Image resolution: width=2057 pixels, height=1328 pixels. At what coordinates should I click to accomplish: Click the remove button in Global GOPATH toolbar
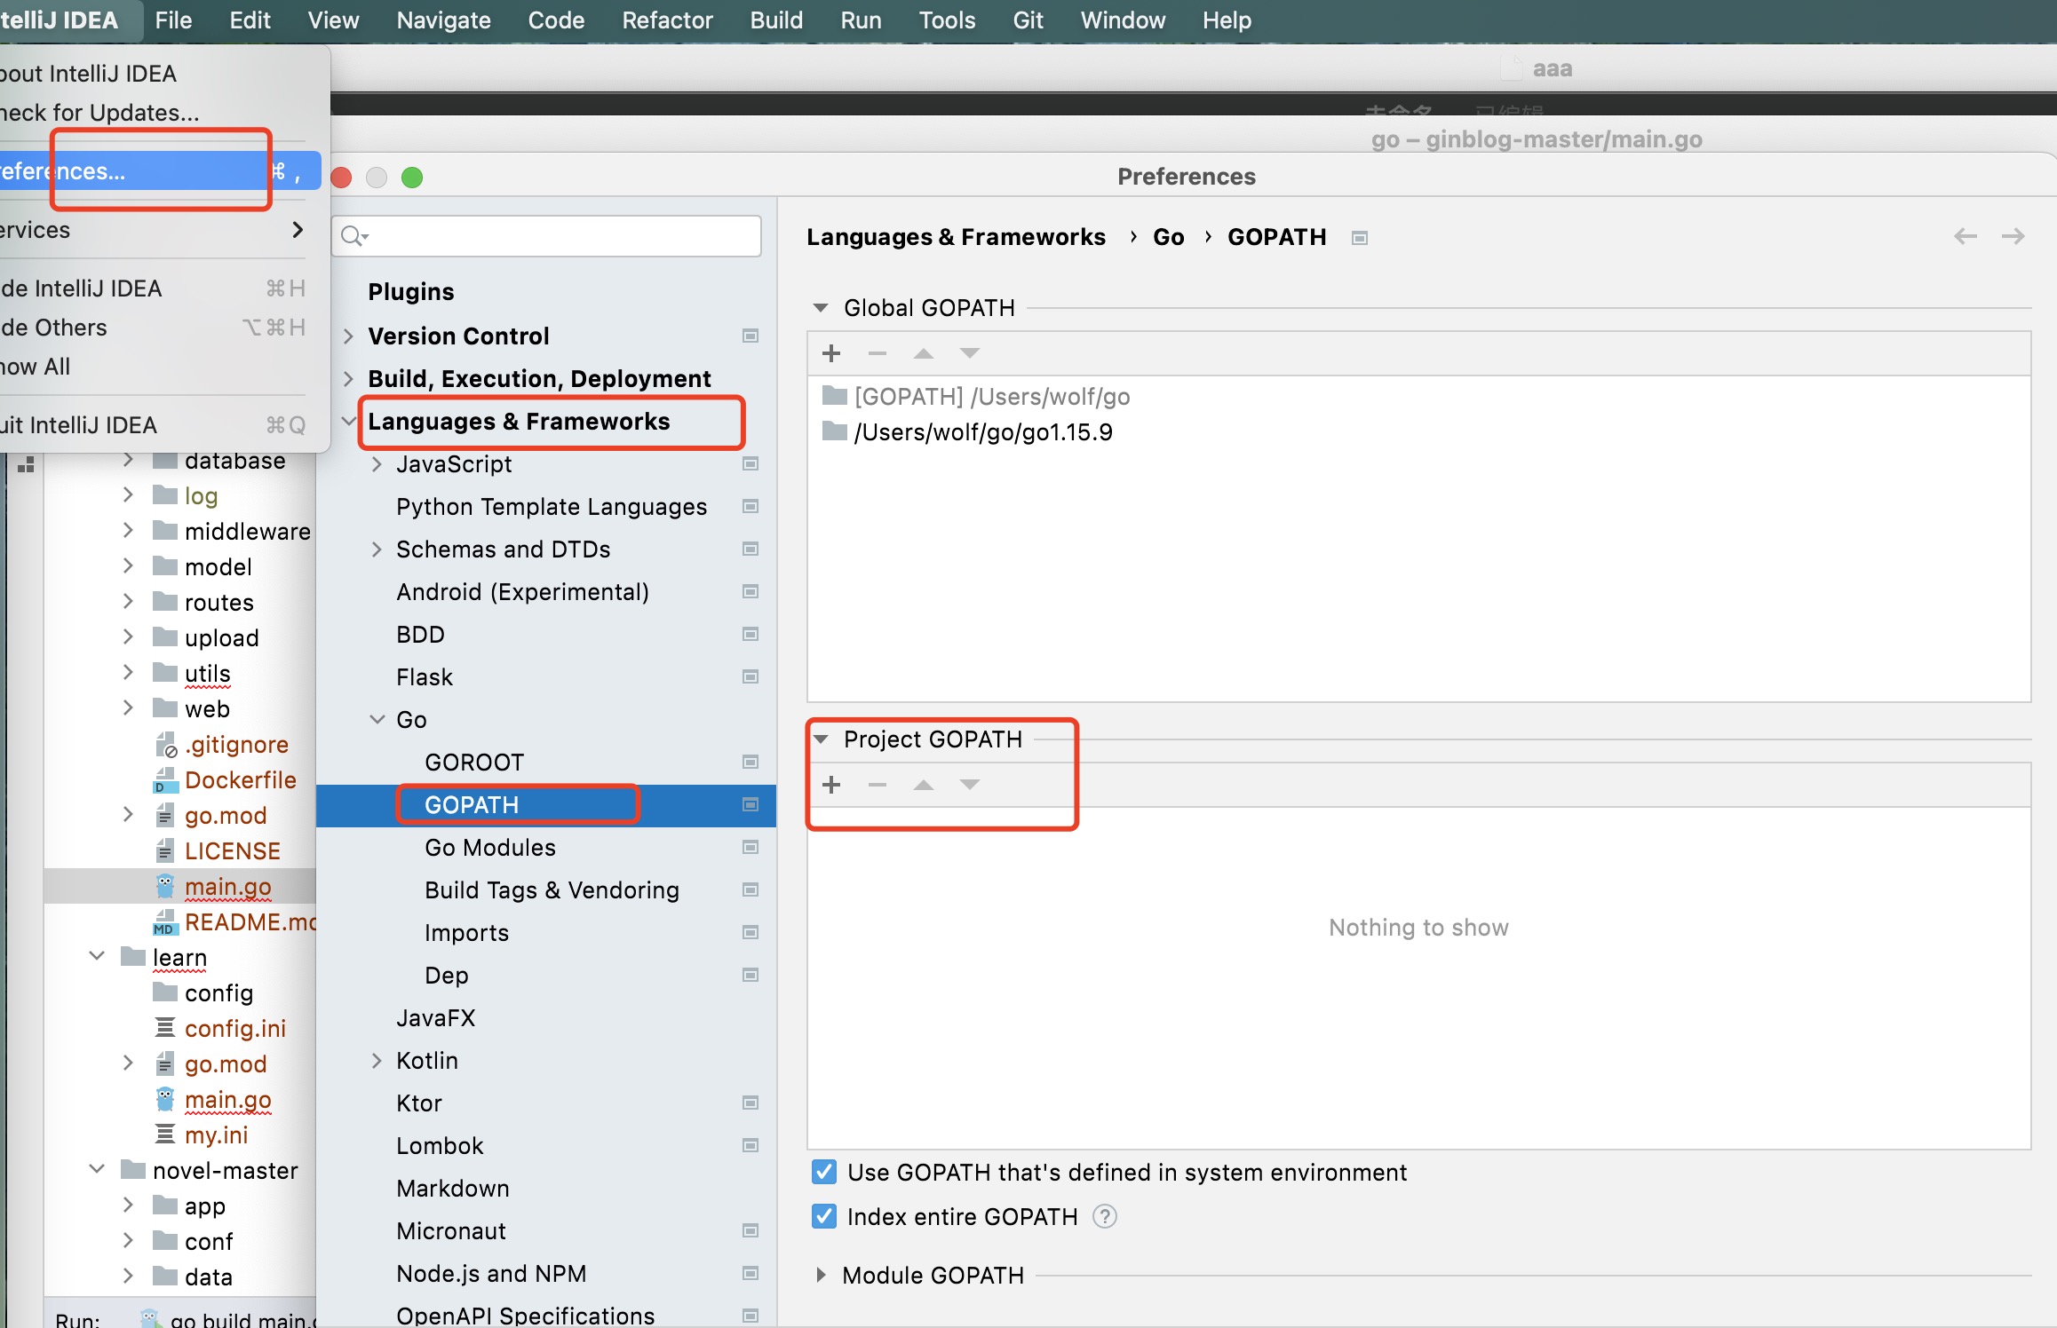[x=878, y=353]
